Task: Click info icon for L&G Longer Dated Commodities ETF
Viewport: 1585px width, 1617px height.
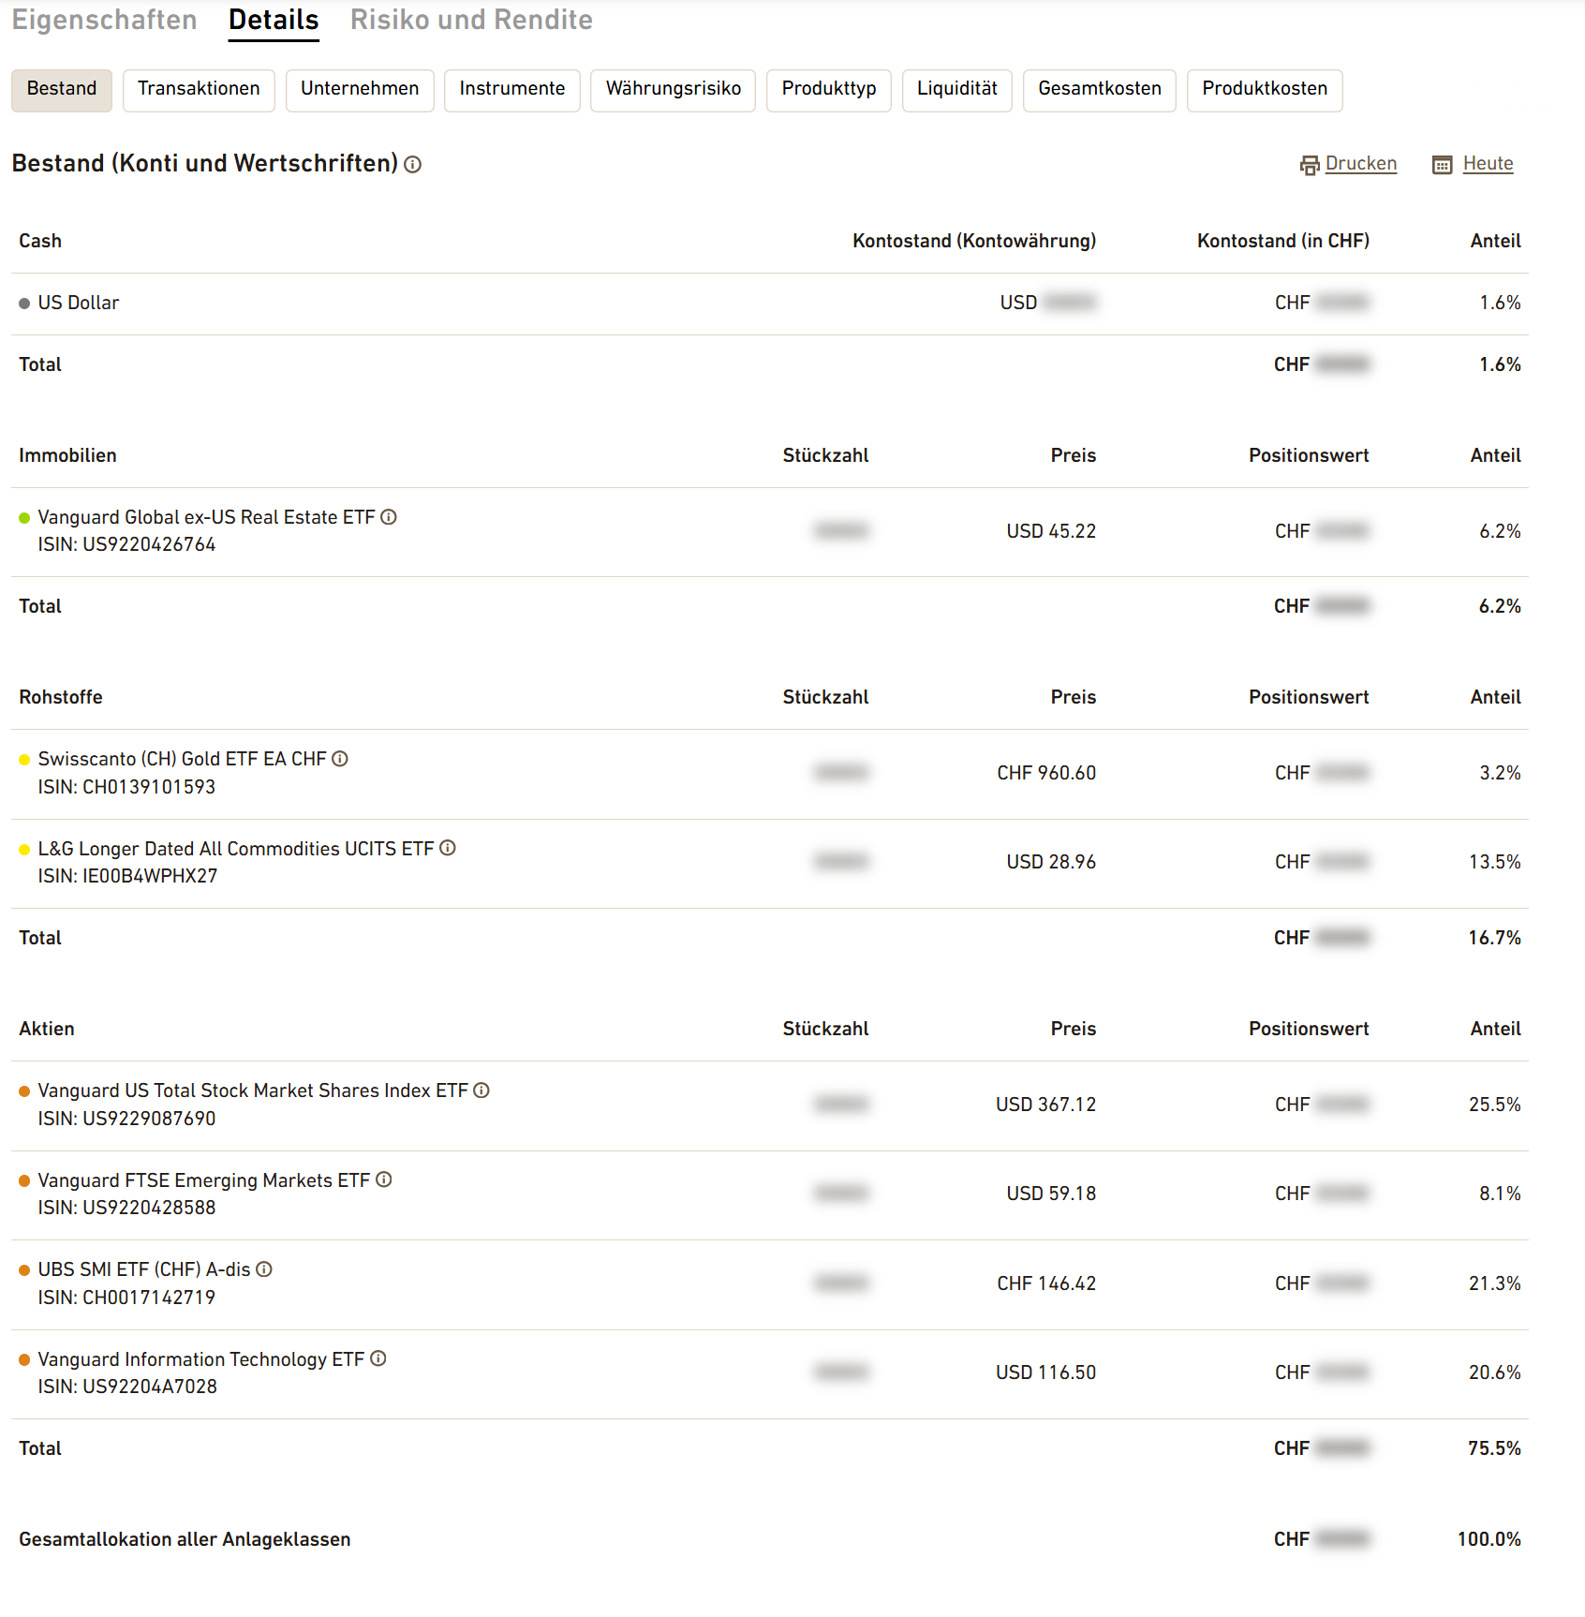Action: [448, 848]
